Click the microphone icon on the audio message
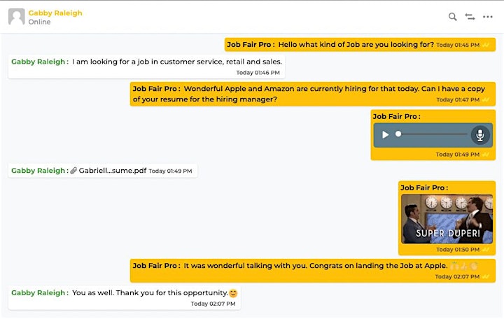Viewport: 504px width, 319px height. pos(480,135)
